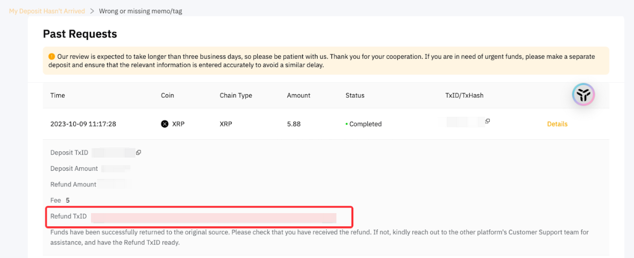The width and height of the screenshot is (634, 258).
Task: Click the Status column header
Action: tap(355, 95)
